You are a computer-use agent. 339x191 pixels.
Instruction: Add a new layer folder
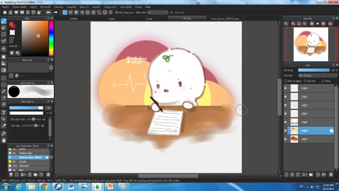pyautogui.click(x=311, y=174)
